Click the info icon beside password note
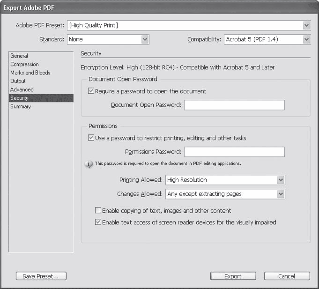 (x=89, y=164)
